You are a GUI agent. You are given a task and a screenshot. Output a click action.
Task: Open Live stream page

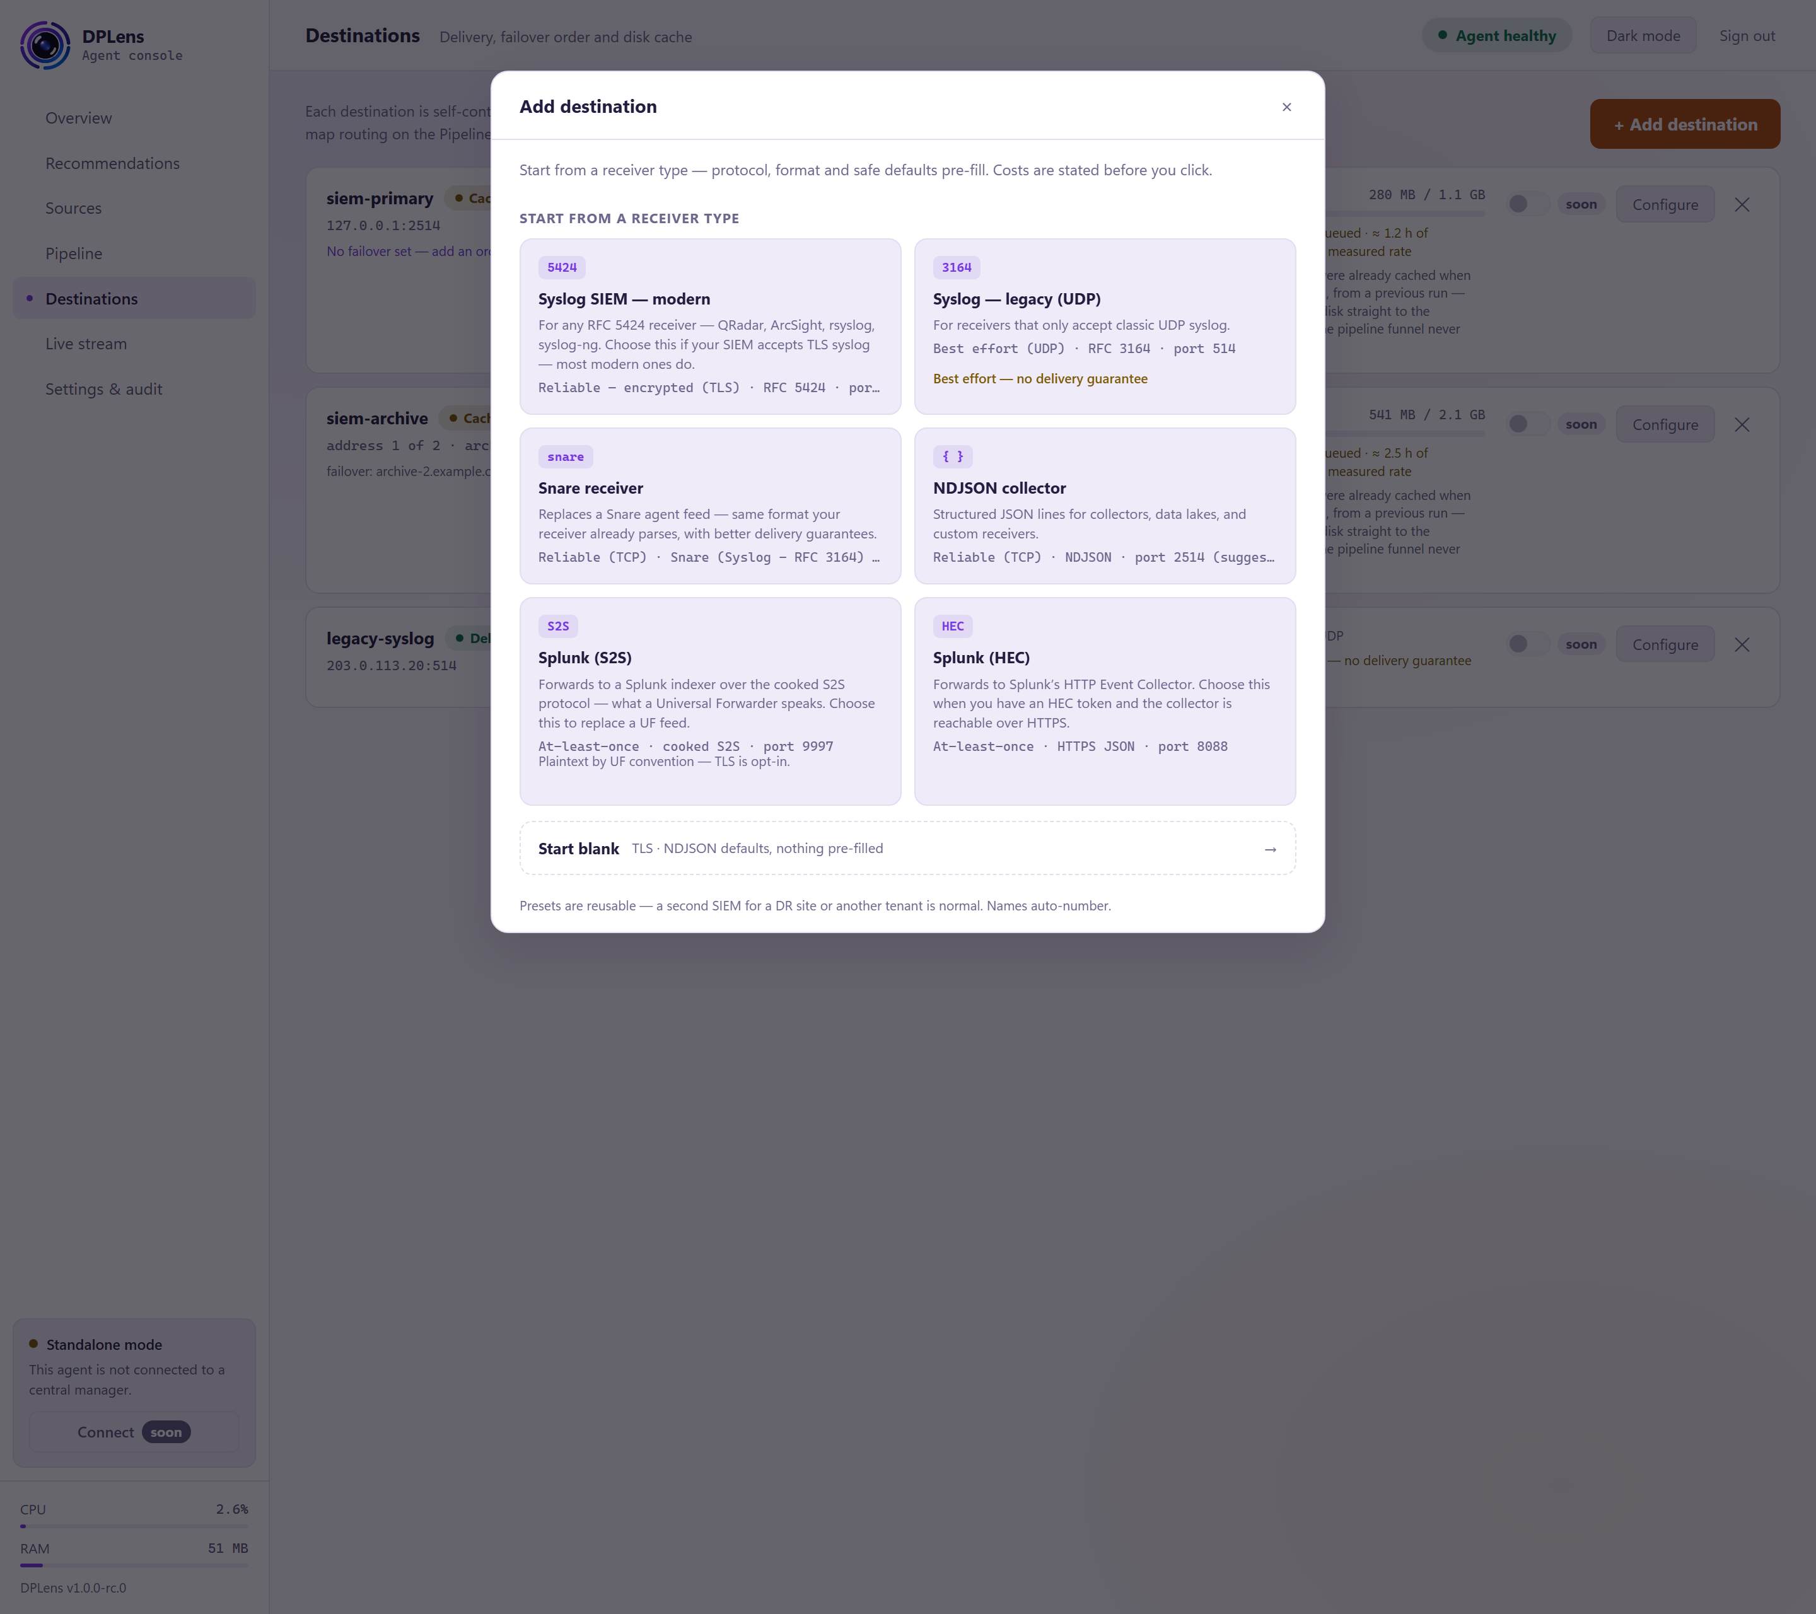click(134, 344)
